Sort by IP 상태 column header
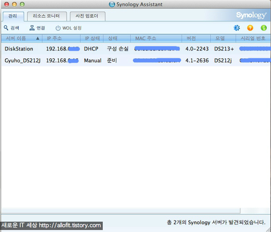 coord(92,39)
